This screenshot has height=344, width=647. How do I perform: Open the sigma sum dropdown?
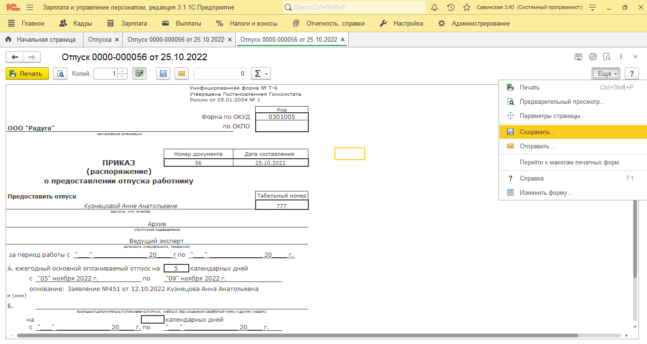click(260, 73)
